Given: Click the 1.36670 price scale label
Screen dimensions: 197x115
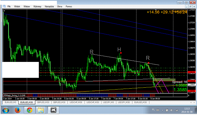Looking at the screenshot, I should pyautogui.click(x=192, y=48).
